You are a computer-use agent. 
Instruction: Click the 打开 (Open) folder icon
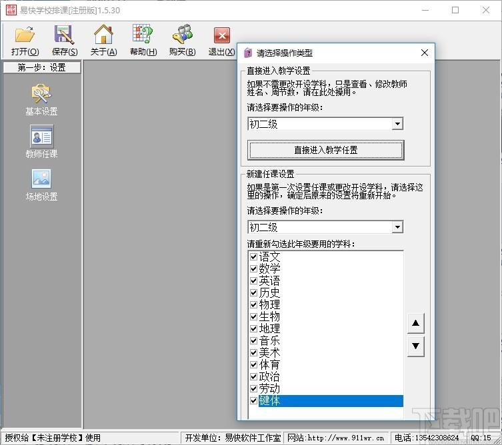(x=25, y=35)
